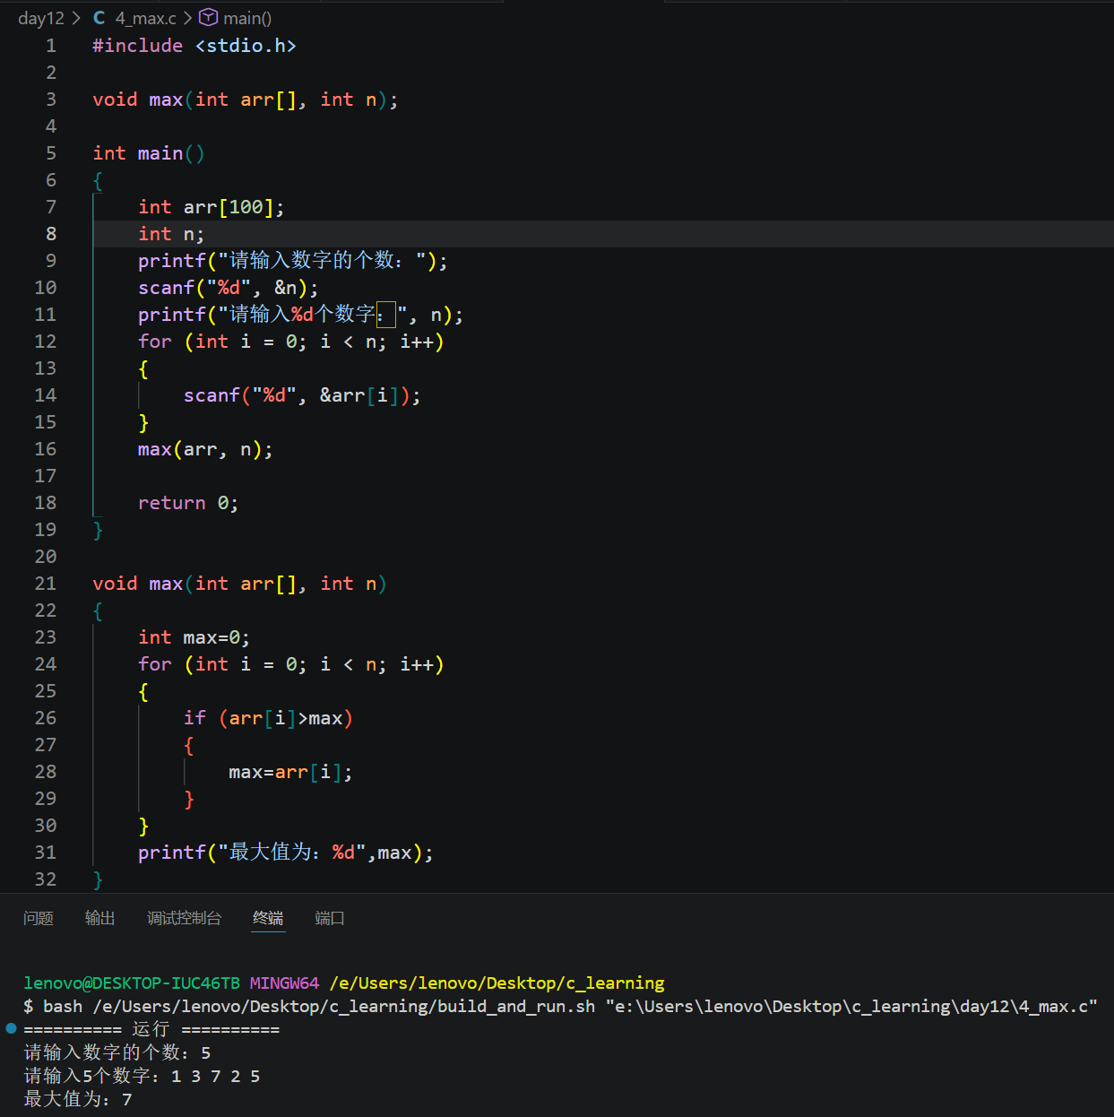Image resolution: width=1114 pixels, height=1117 pixels.
Task: Click the void max definition on line 21
Action: pos(239,584)
